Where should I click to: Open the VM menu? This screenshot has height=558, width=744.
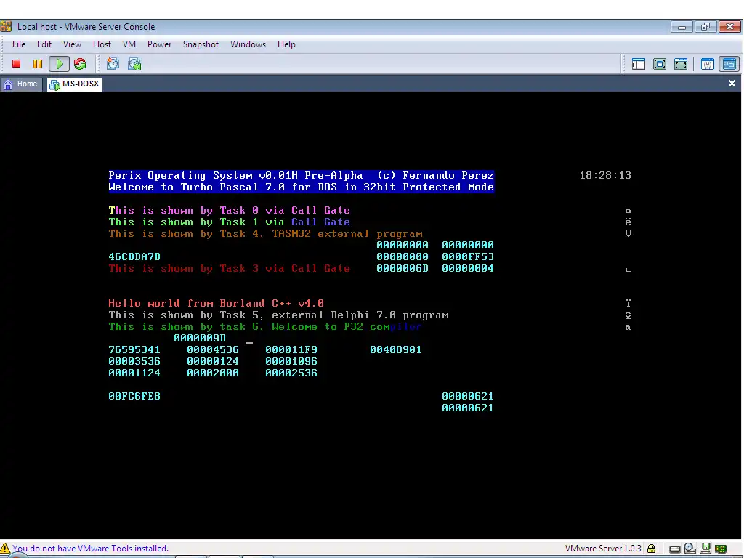click(x=129, y=44)
